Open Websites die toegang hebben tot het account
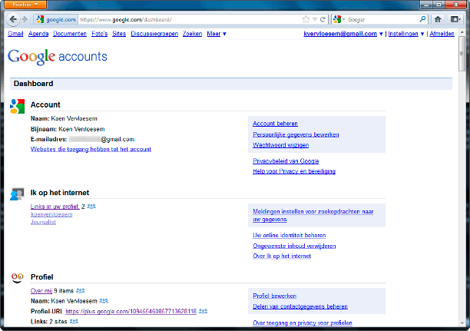The image size is (470, 331). (x=91, y=149)
